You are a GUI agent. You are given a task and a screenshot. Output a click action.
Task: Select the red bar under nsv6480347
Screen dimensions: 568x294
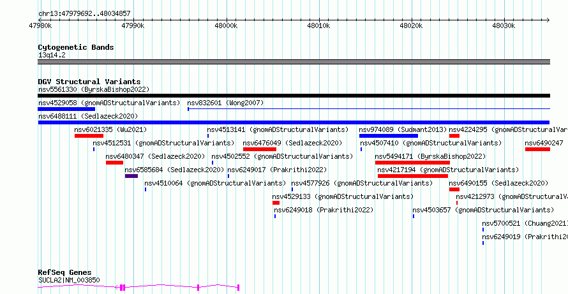[114, 163]
